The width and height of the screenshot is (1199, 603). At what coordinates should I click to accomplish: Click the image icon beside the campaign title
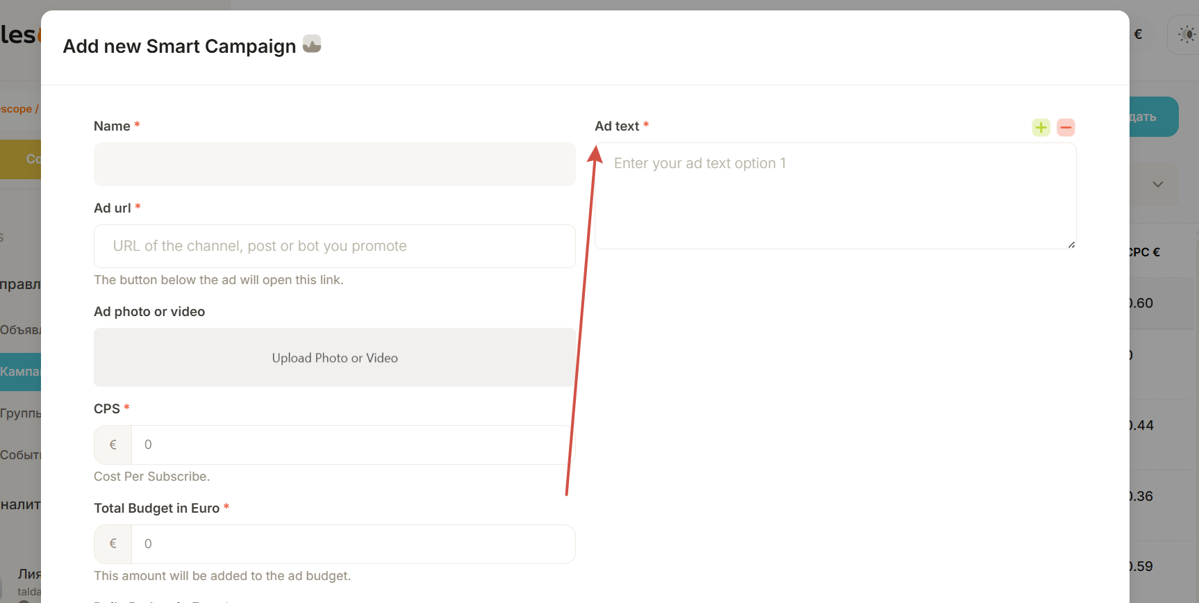[x=312, y=44]
